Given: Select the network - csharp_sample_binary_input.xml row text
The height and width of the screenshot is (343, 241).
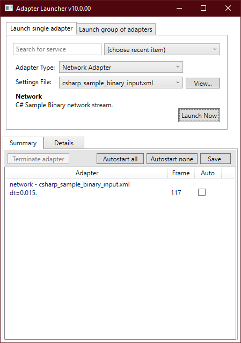Looking at the screenshot, I should point(70,184).
